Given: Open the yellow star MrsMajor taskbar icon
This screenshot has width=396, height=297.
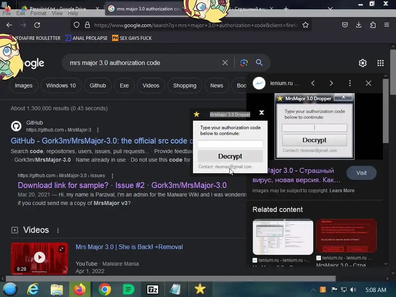Looking at the screenshot, I should pyautogui.click(x=200, y=289).
